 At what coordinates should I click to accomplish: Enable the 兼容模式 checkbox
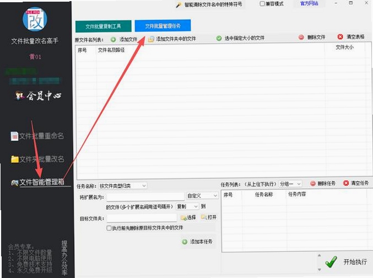pyautogui.click(x=262, y=4)
